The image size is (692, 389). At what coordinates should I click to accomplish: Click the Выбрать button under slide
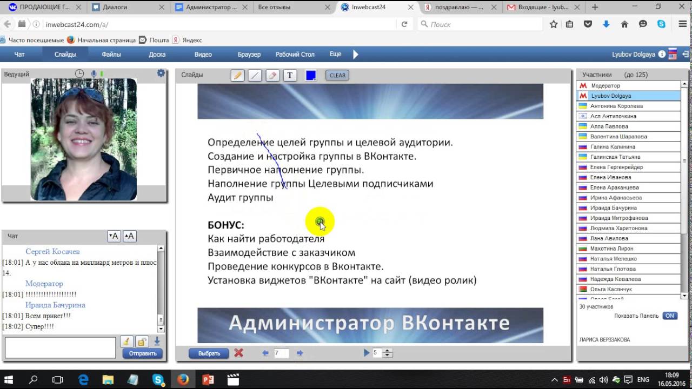pos(209,353)
